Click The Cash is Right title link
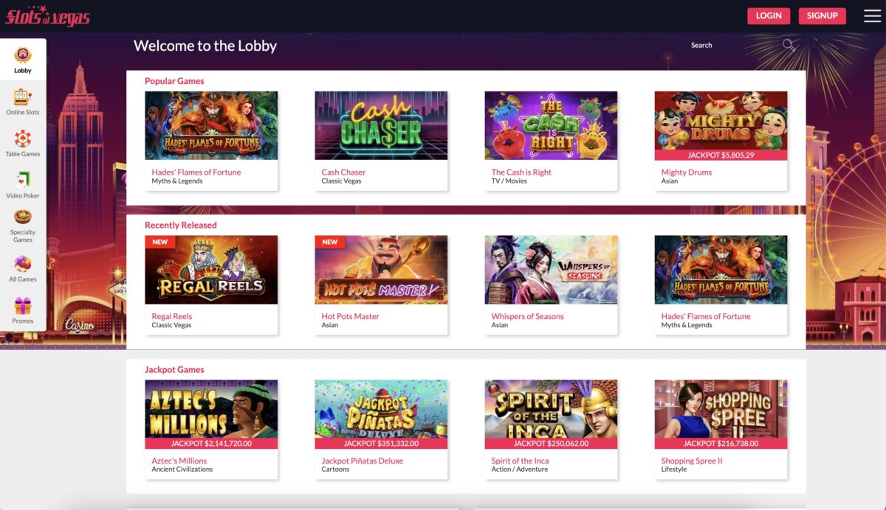The image size is (886, 510). pyautogui.click(x=521, y=172)
